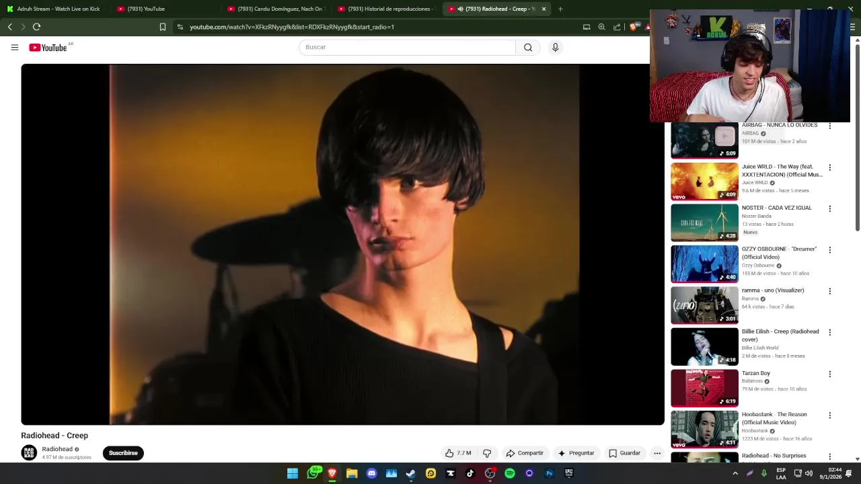Open Photoshop from the taskbar

click(549, 473)
